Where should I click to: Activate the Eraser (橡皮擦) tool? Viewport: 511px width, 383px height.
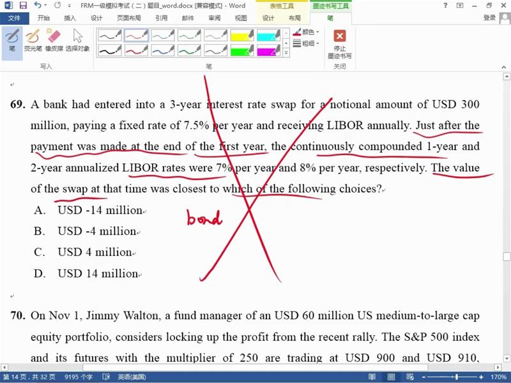click(x=54, y=40)
